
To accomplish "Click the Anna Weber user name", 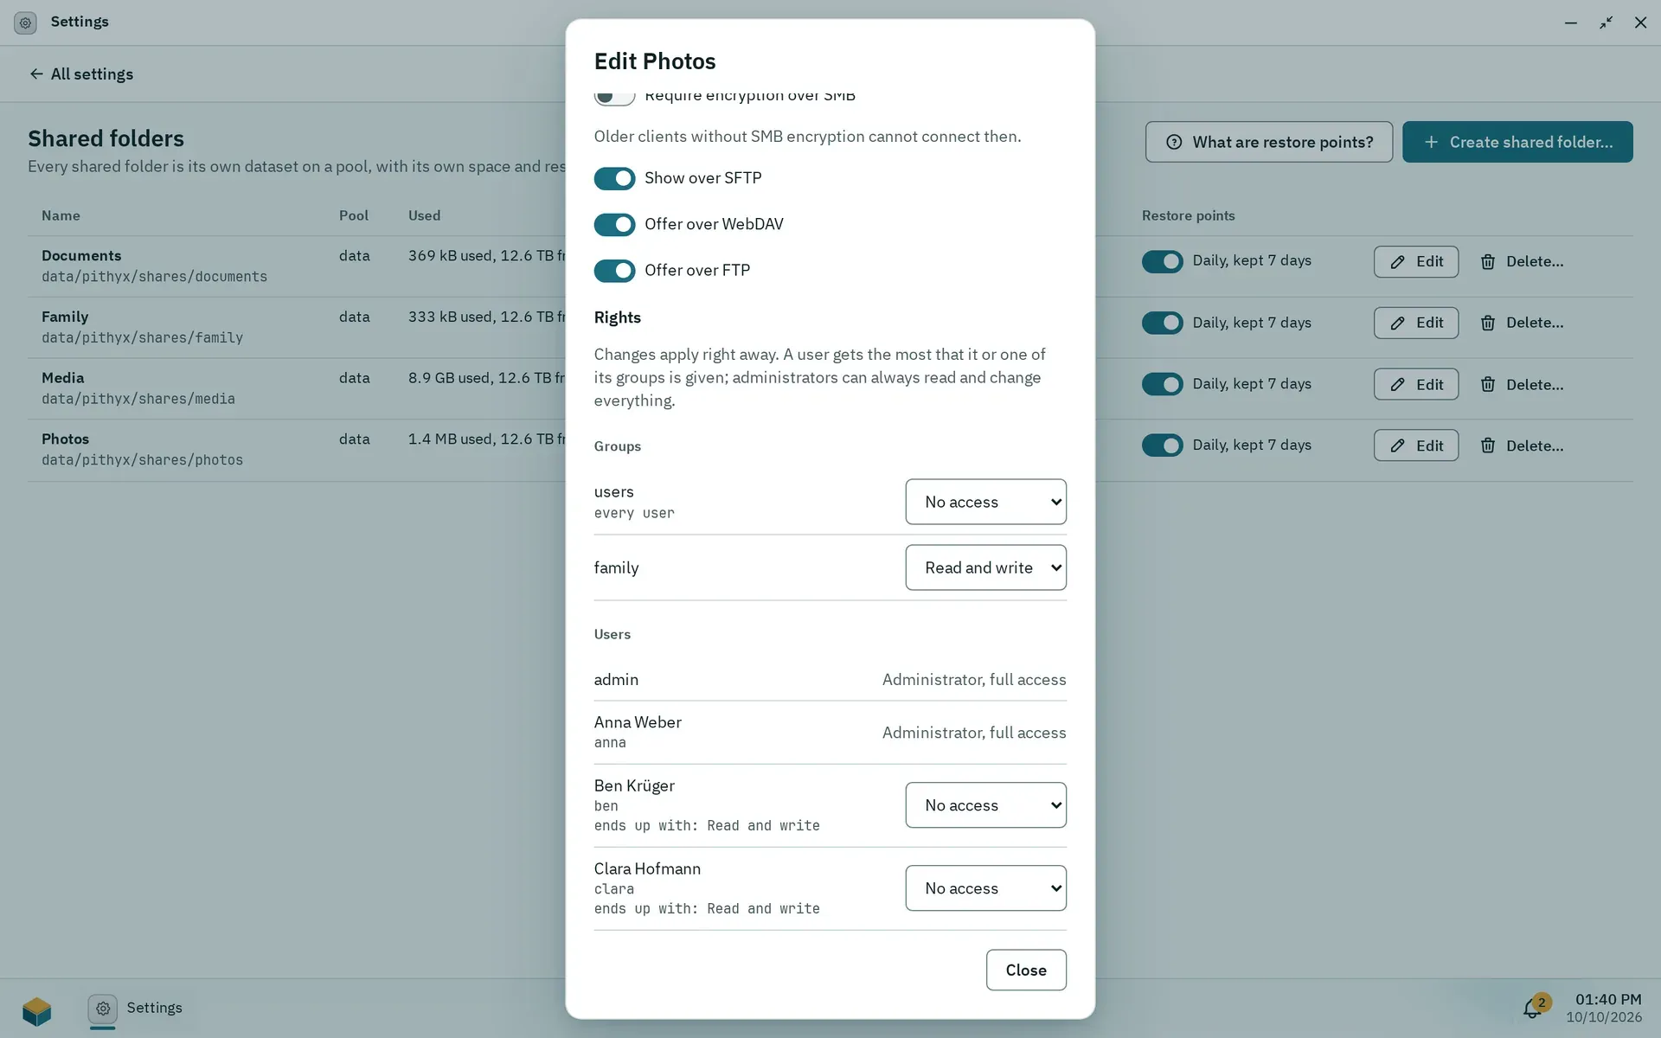I will click(x=638, y=722).
